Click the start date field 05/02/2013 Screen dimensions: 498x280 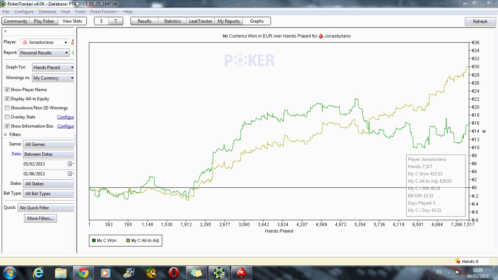[x=45, y=164]
